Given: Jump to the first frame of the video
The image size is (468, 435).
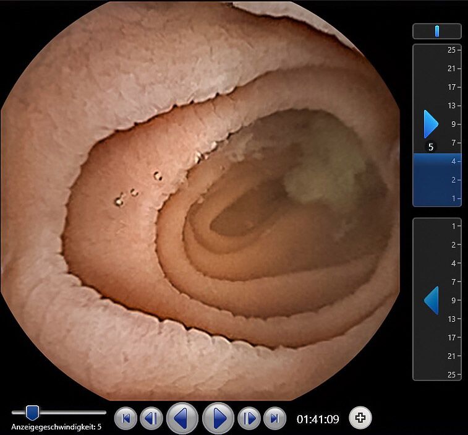Looking at the screenshot, I should 126,419.
